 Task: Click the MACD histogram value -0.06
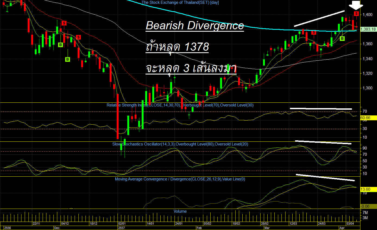tap(369, 206)
